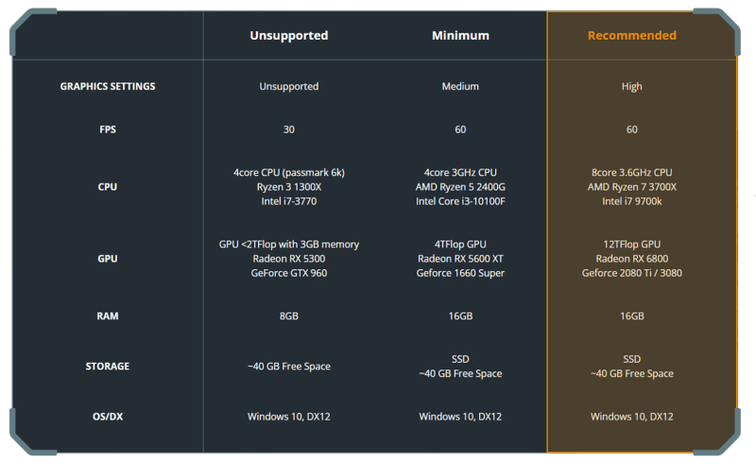Click the Ryzen 3 1300X entry
This screenshot has width=756, height=464.
pyautogui.click(x=289, y=187)
